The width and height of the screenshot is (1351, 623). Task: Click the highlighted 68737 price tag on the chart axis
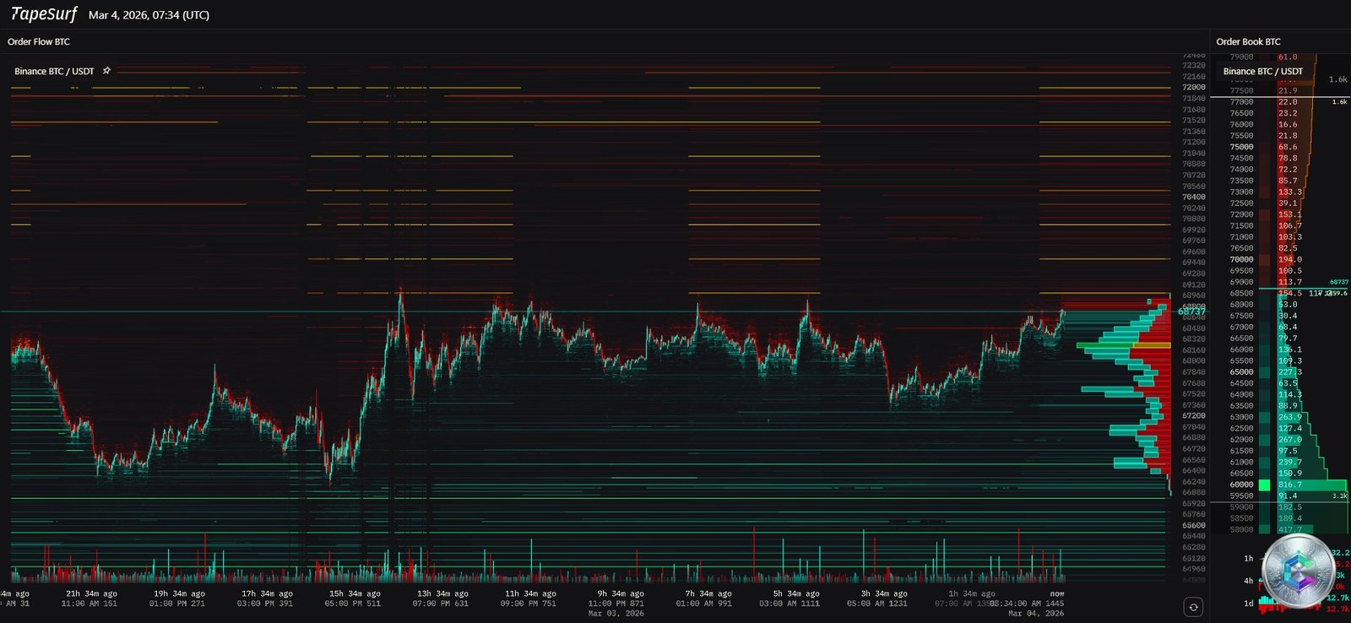(x=1191, y=311)
